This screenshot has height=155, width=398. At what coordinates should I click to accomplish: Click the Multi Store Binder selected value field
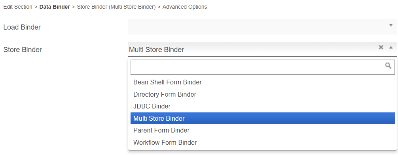[x=262, y=49]
